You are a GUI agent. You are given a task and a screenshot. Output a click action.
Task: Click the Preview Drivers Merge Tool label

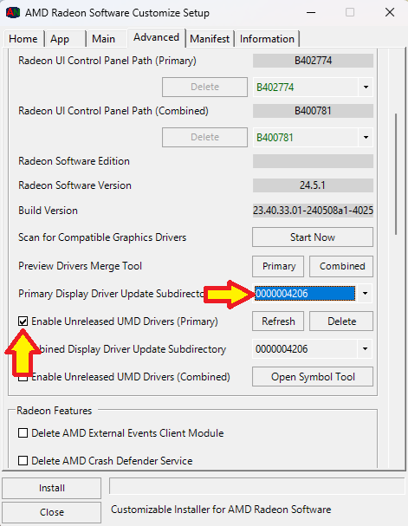pos(80,266)
